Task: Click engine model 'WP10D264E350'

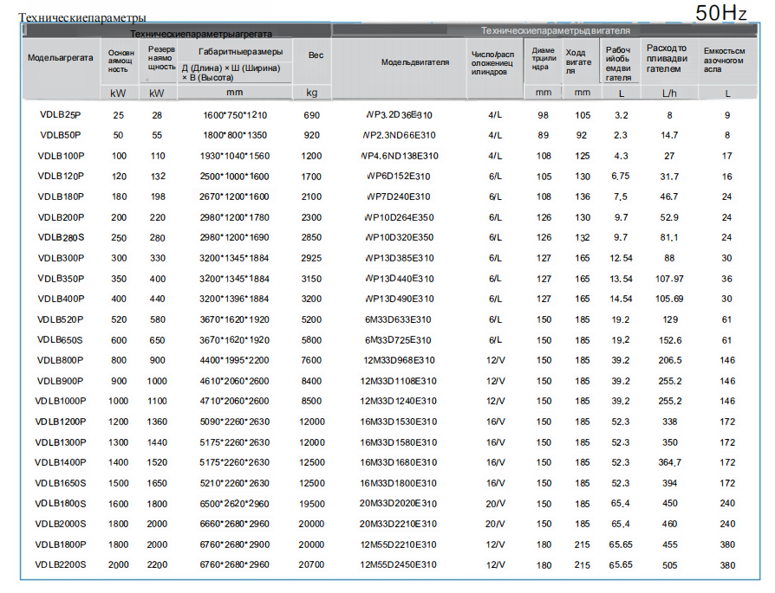Action: pos(399,217)
